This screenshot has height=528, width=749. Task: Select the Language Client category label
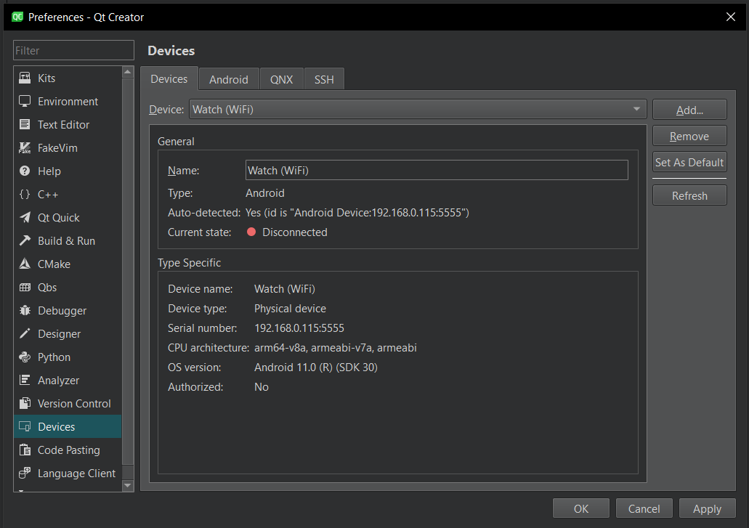click(76, 473)
